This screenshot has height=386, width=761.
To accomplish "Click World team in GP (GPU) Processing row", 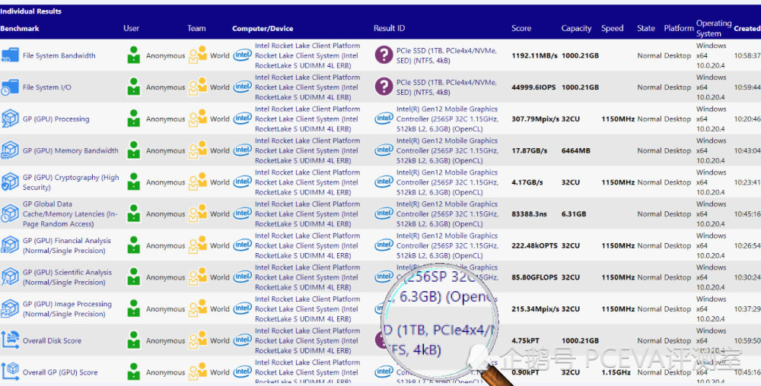I will (x=220, y=119).
